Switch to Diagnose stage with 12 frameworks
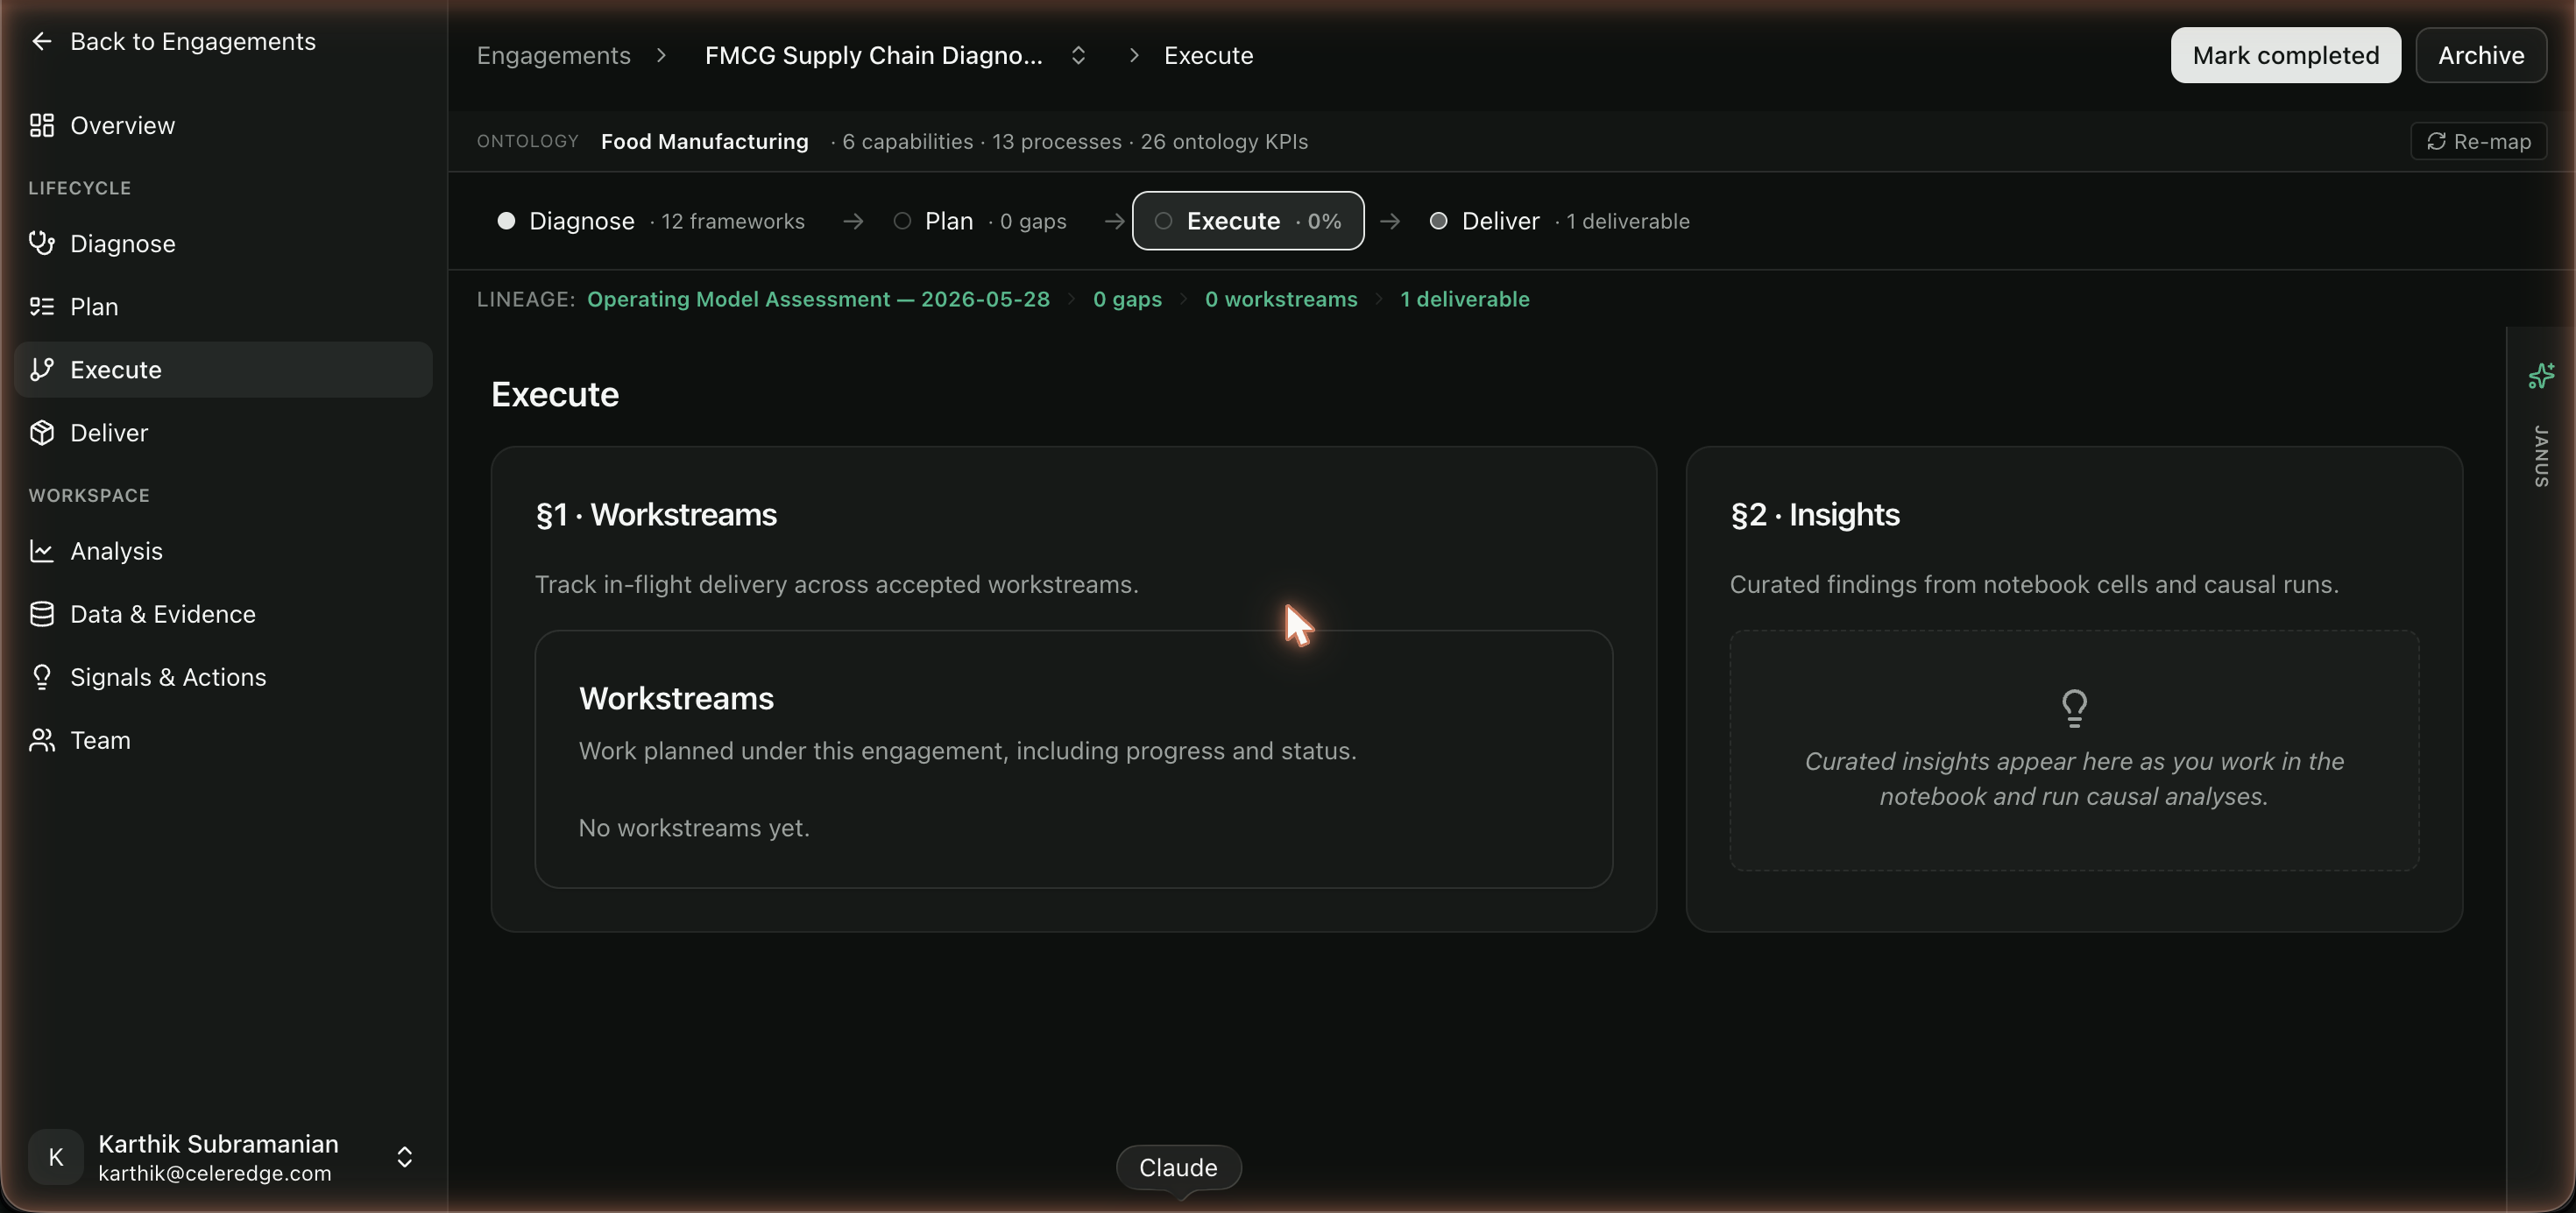2576x1213 pixels. 650,221
